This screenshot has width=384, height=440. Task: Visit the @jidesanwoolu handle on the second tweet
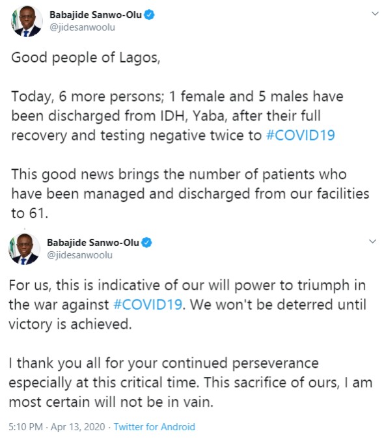[79, 255]
